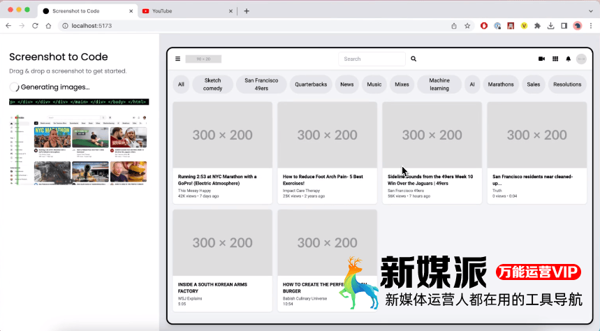Click the Foot Arch Pain video placeholder thumbnail
The width and height of the screenshot is (600, 331).
point(327,135)
